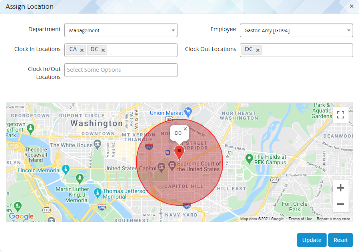Zoom in using the map plus control
The height and width of the screenshot is (252, 359).
click(340, 187)
